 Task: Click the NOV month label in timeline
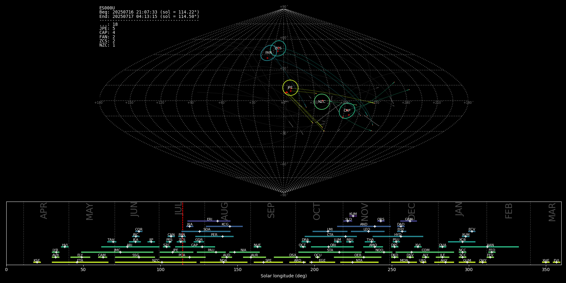click(x=364, y=212)
